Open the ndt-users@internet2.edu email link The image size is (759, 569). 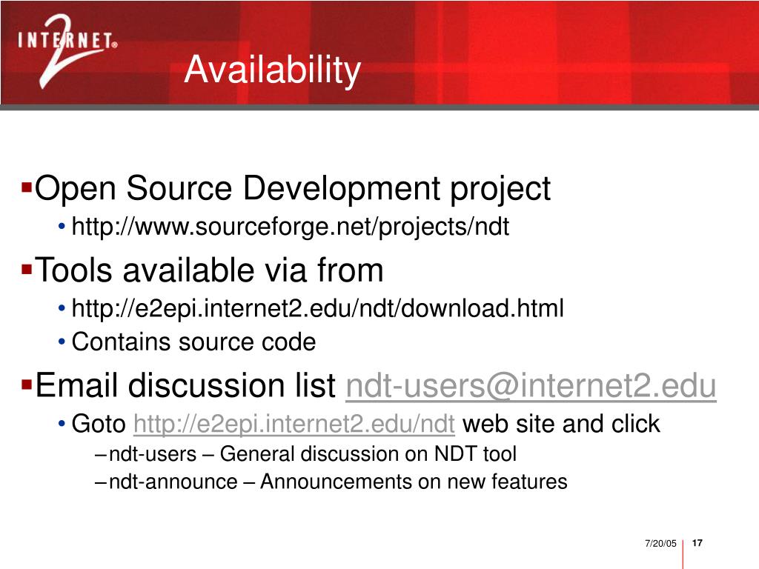(x=531, y=385)
